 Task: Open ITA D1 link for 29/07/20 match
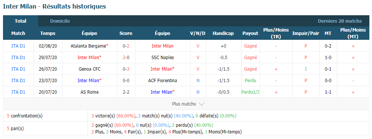coord(18,57)
